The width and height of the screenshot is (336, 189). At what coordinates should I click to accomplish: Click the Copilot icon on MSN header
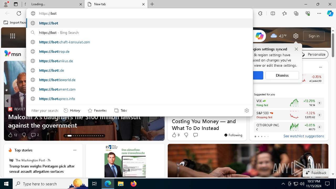click(x=259, y=36)
